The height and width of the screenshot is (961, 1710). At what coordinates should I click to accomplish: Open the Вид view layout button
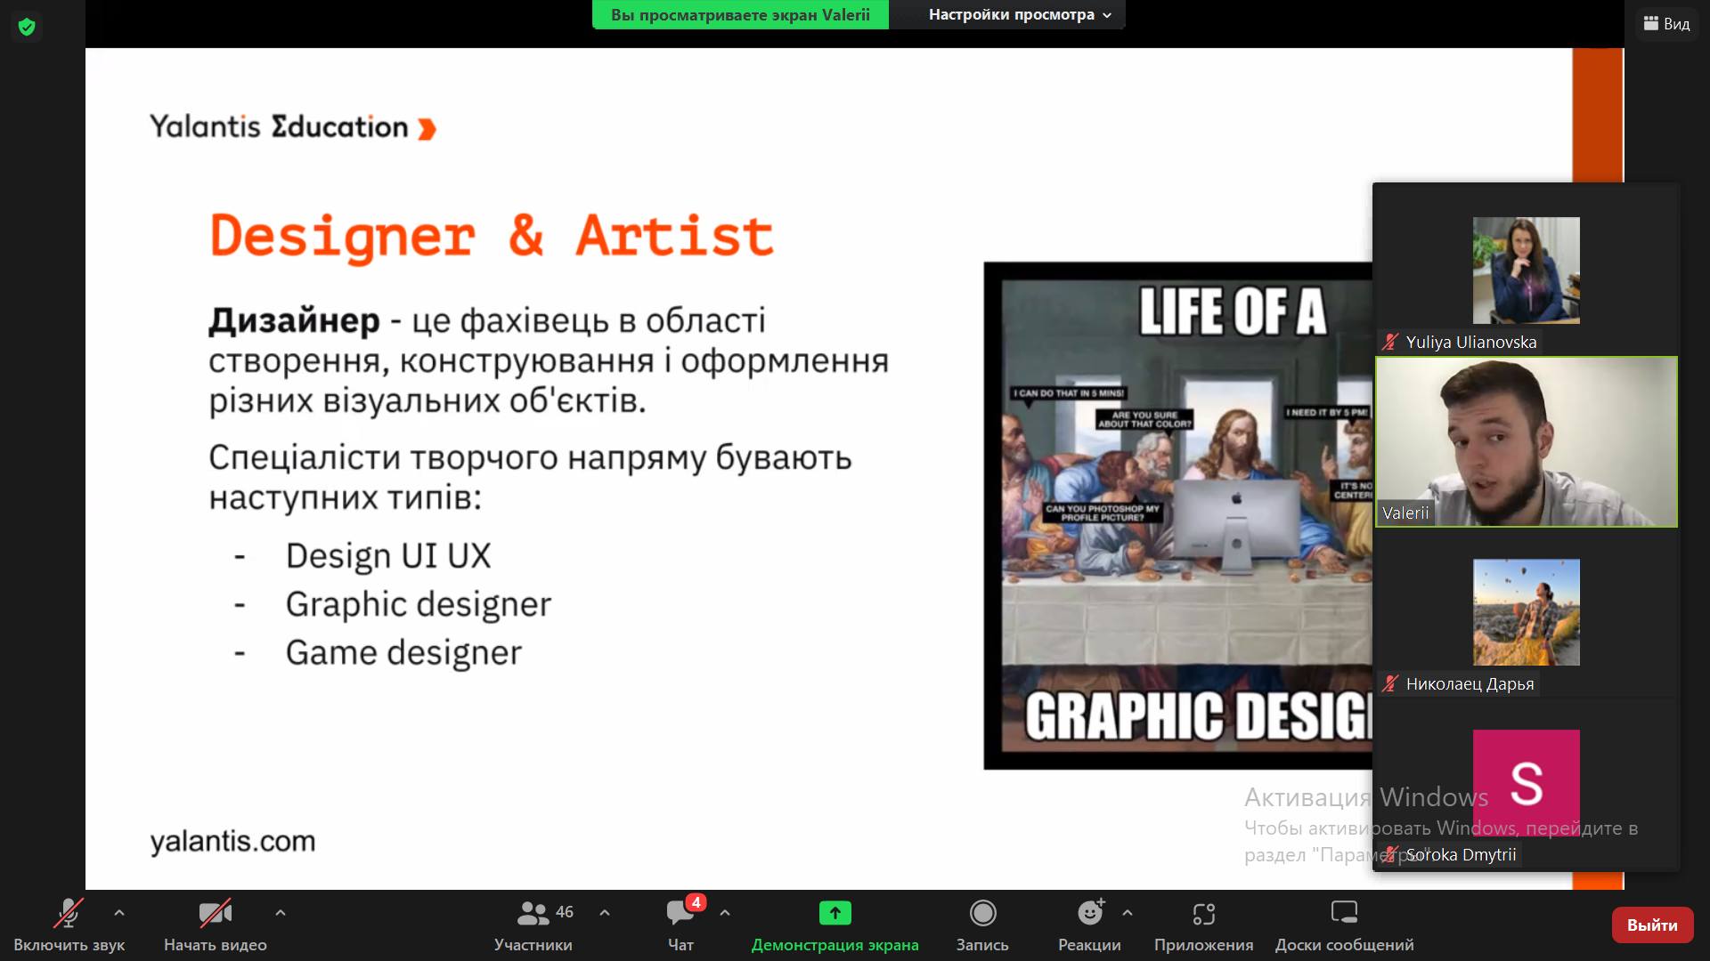tap(1666, 24)
